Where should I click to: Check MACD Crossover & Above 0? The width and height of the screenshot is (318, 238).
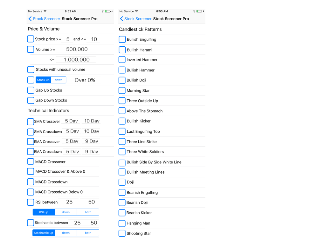31,171
